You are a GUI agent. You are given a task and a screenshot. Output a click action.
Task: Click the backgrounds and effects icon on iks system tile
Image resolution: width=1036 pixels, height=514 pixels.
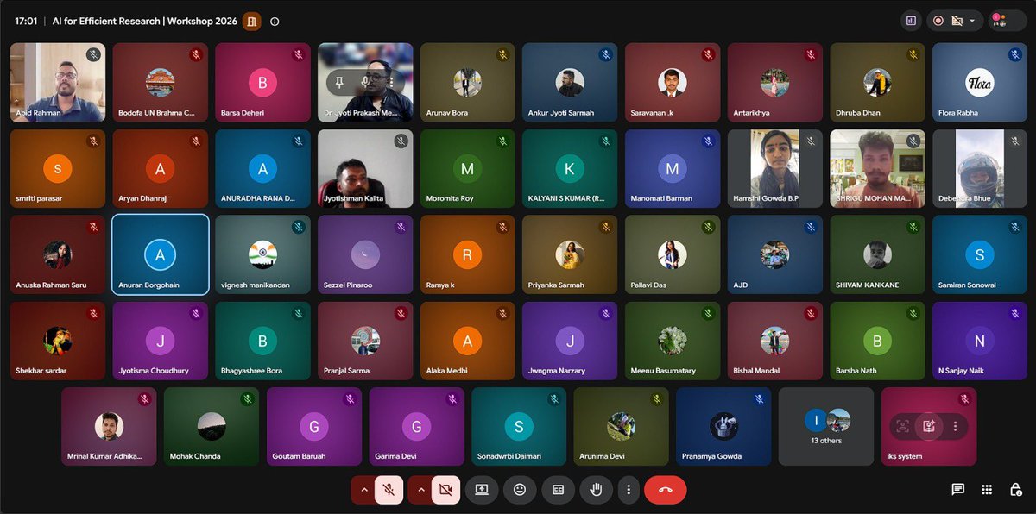click(929, 426)
